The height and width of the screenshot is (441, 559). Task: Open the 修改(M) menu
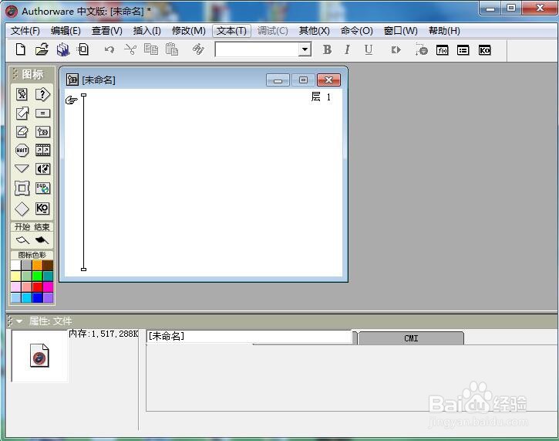[189, 31]
